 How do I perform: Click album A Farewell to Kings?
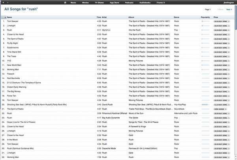click(137, 126)
